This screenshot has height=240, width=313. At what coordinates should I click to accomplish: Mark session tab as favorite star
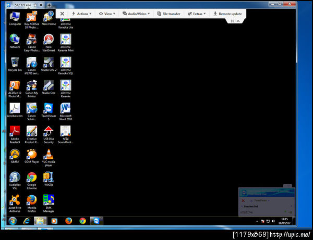point(35,5)
